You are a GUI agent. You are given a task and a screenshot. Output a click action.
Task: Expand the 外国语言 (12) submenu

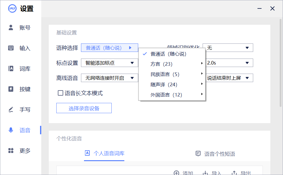click(172, 95)
